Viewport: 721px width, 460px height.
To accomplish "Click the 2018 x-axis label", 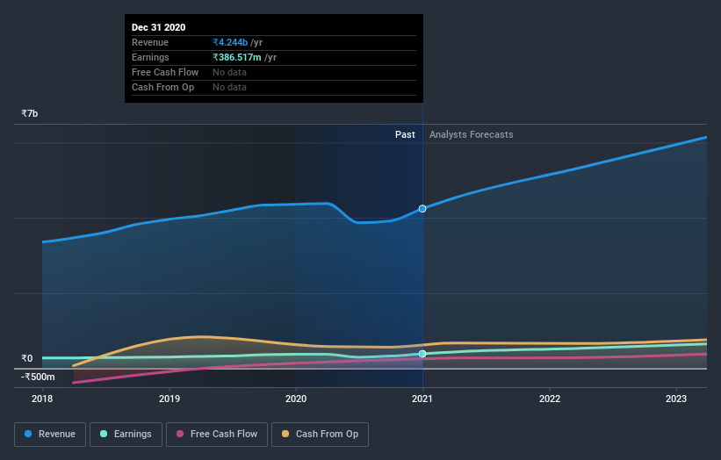I will click(42, 399).
